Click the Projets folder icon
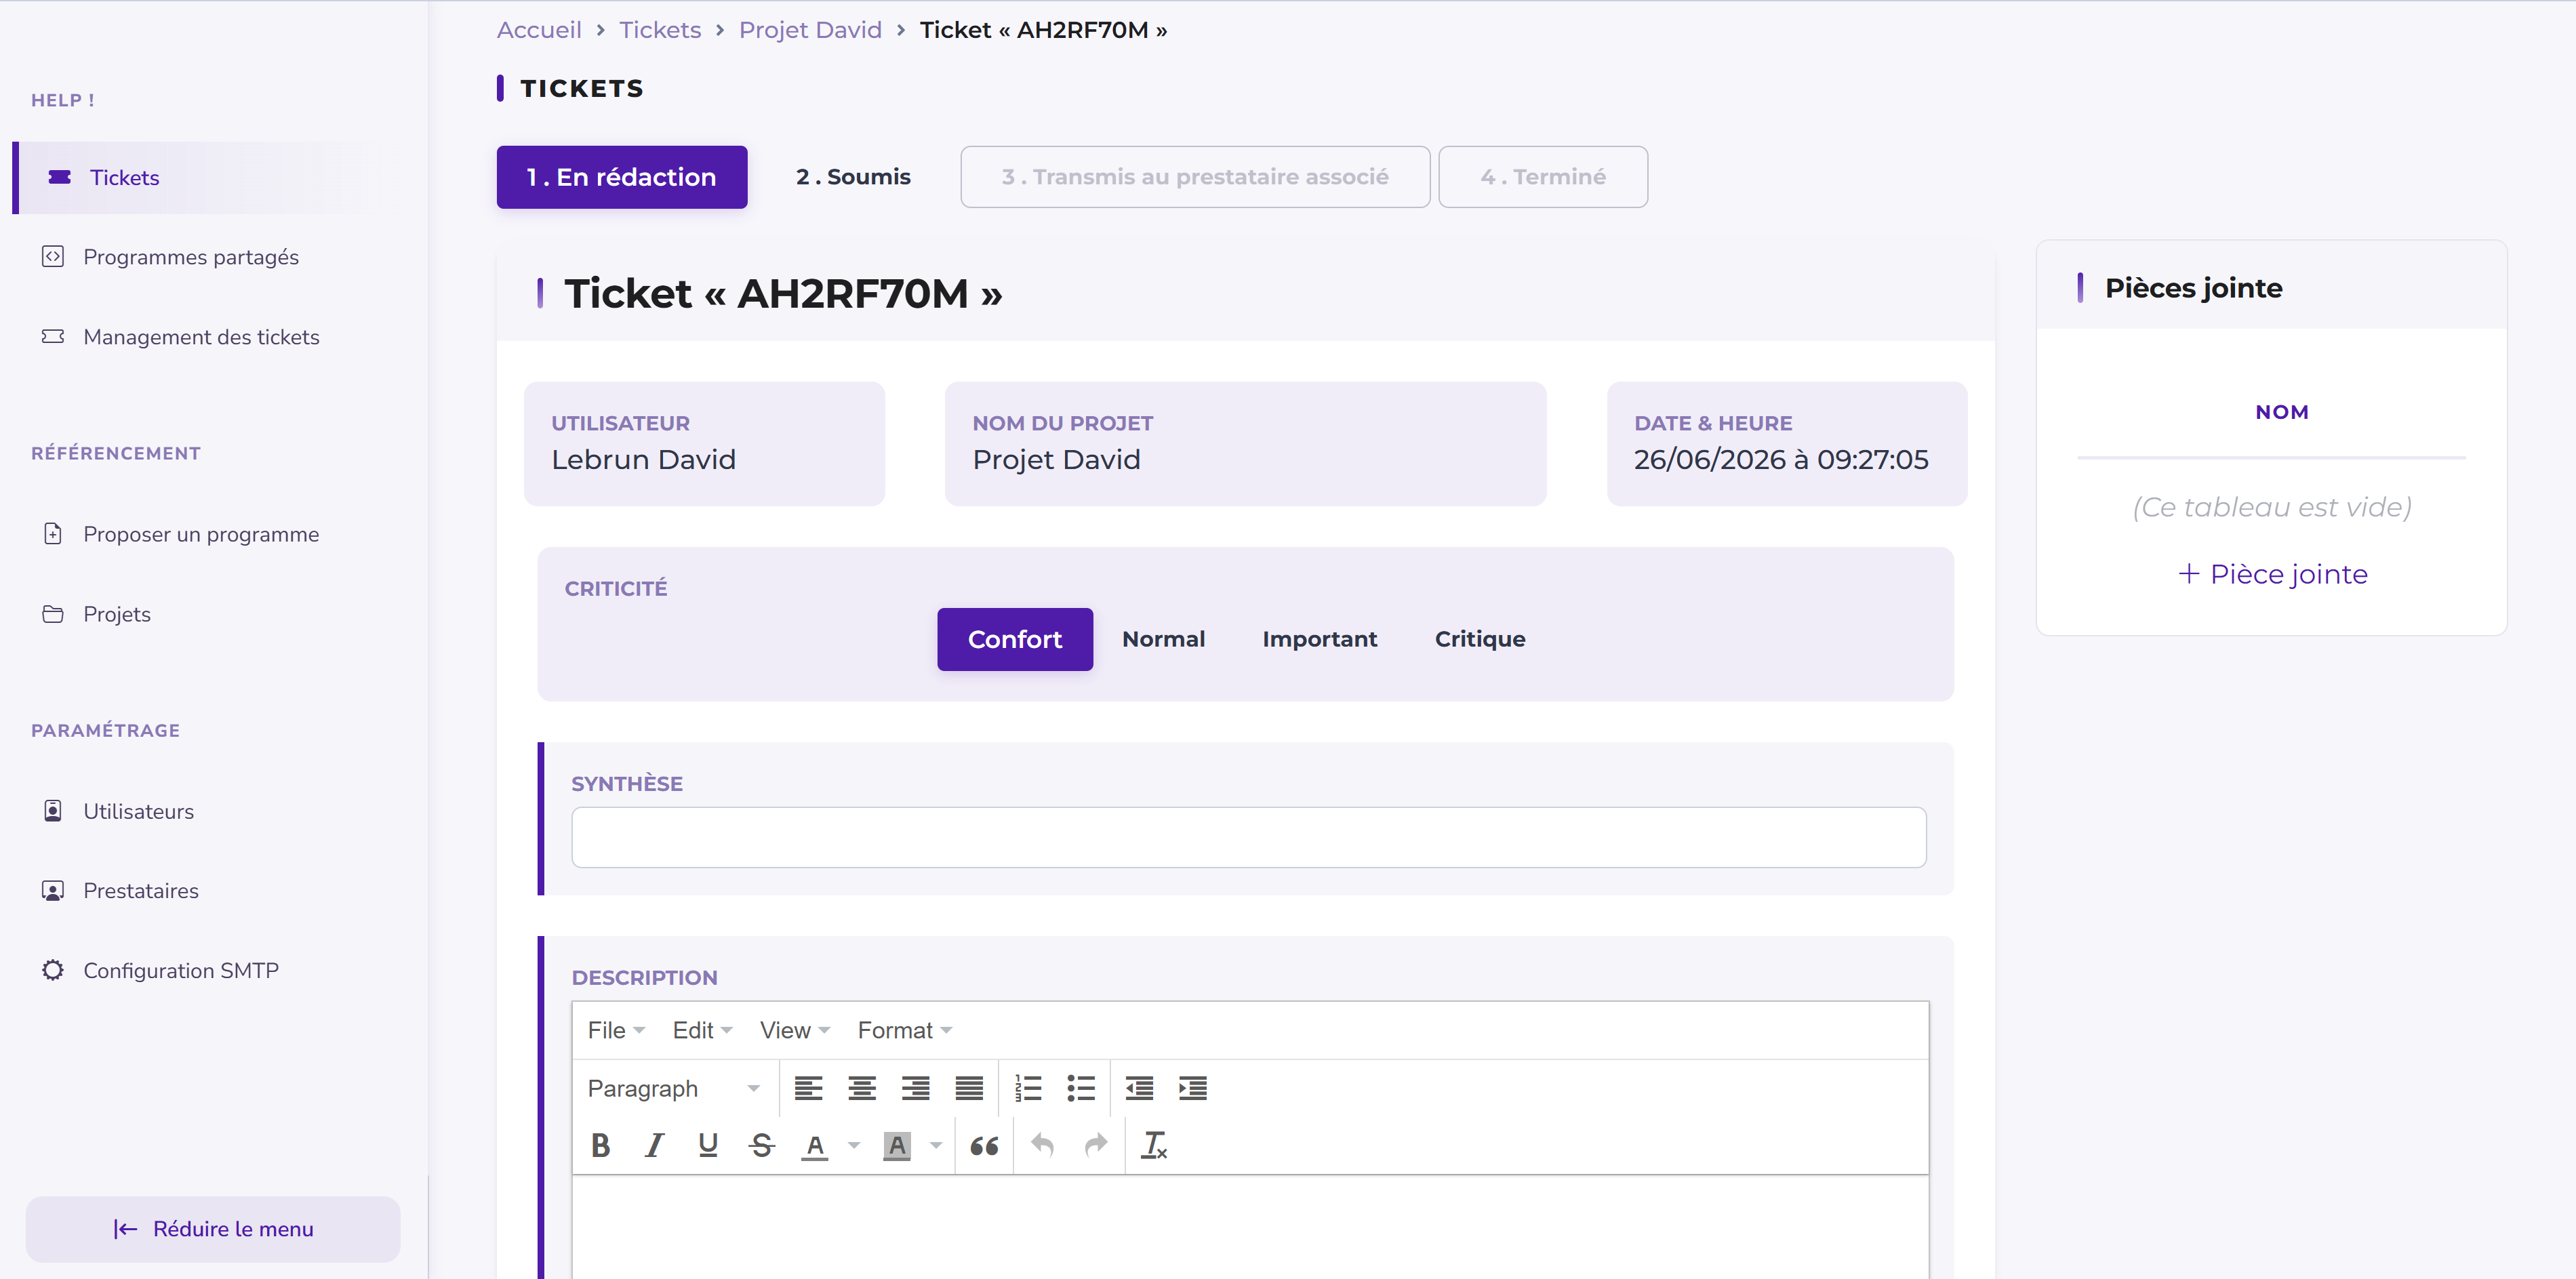2576x1279 pixels. click(x=53, y=614)
